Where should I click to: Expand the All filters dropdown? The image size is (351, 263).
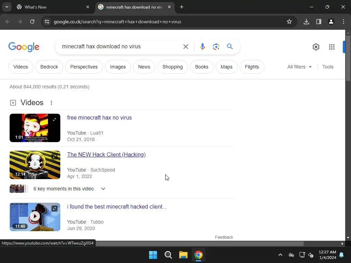tap(299, 67)
